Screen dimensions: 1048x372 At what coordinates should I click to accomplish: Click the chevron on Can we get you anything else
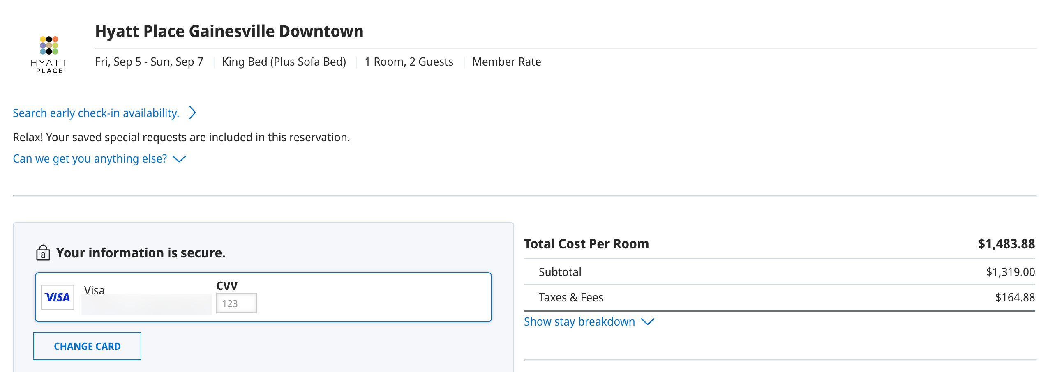(180, 160)
